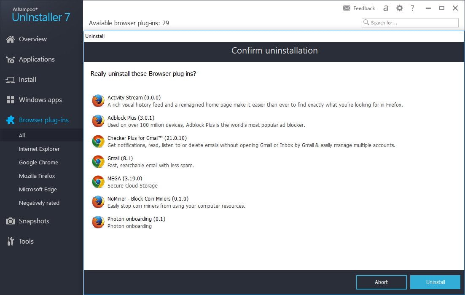Image resolution: width=465 pixels, height=295 pixels.
Task: Click the MEGA (3.19.0) title
Action: [125, 178]
